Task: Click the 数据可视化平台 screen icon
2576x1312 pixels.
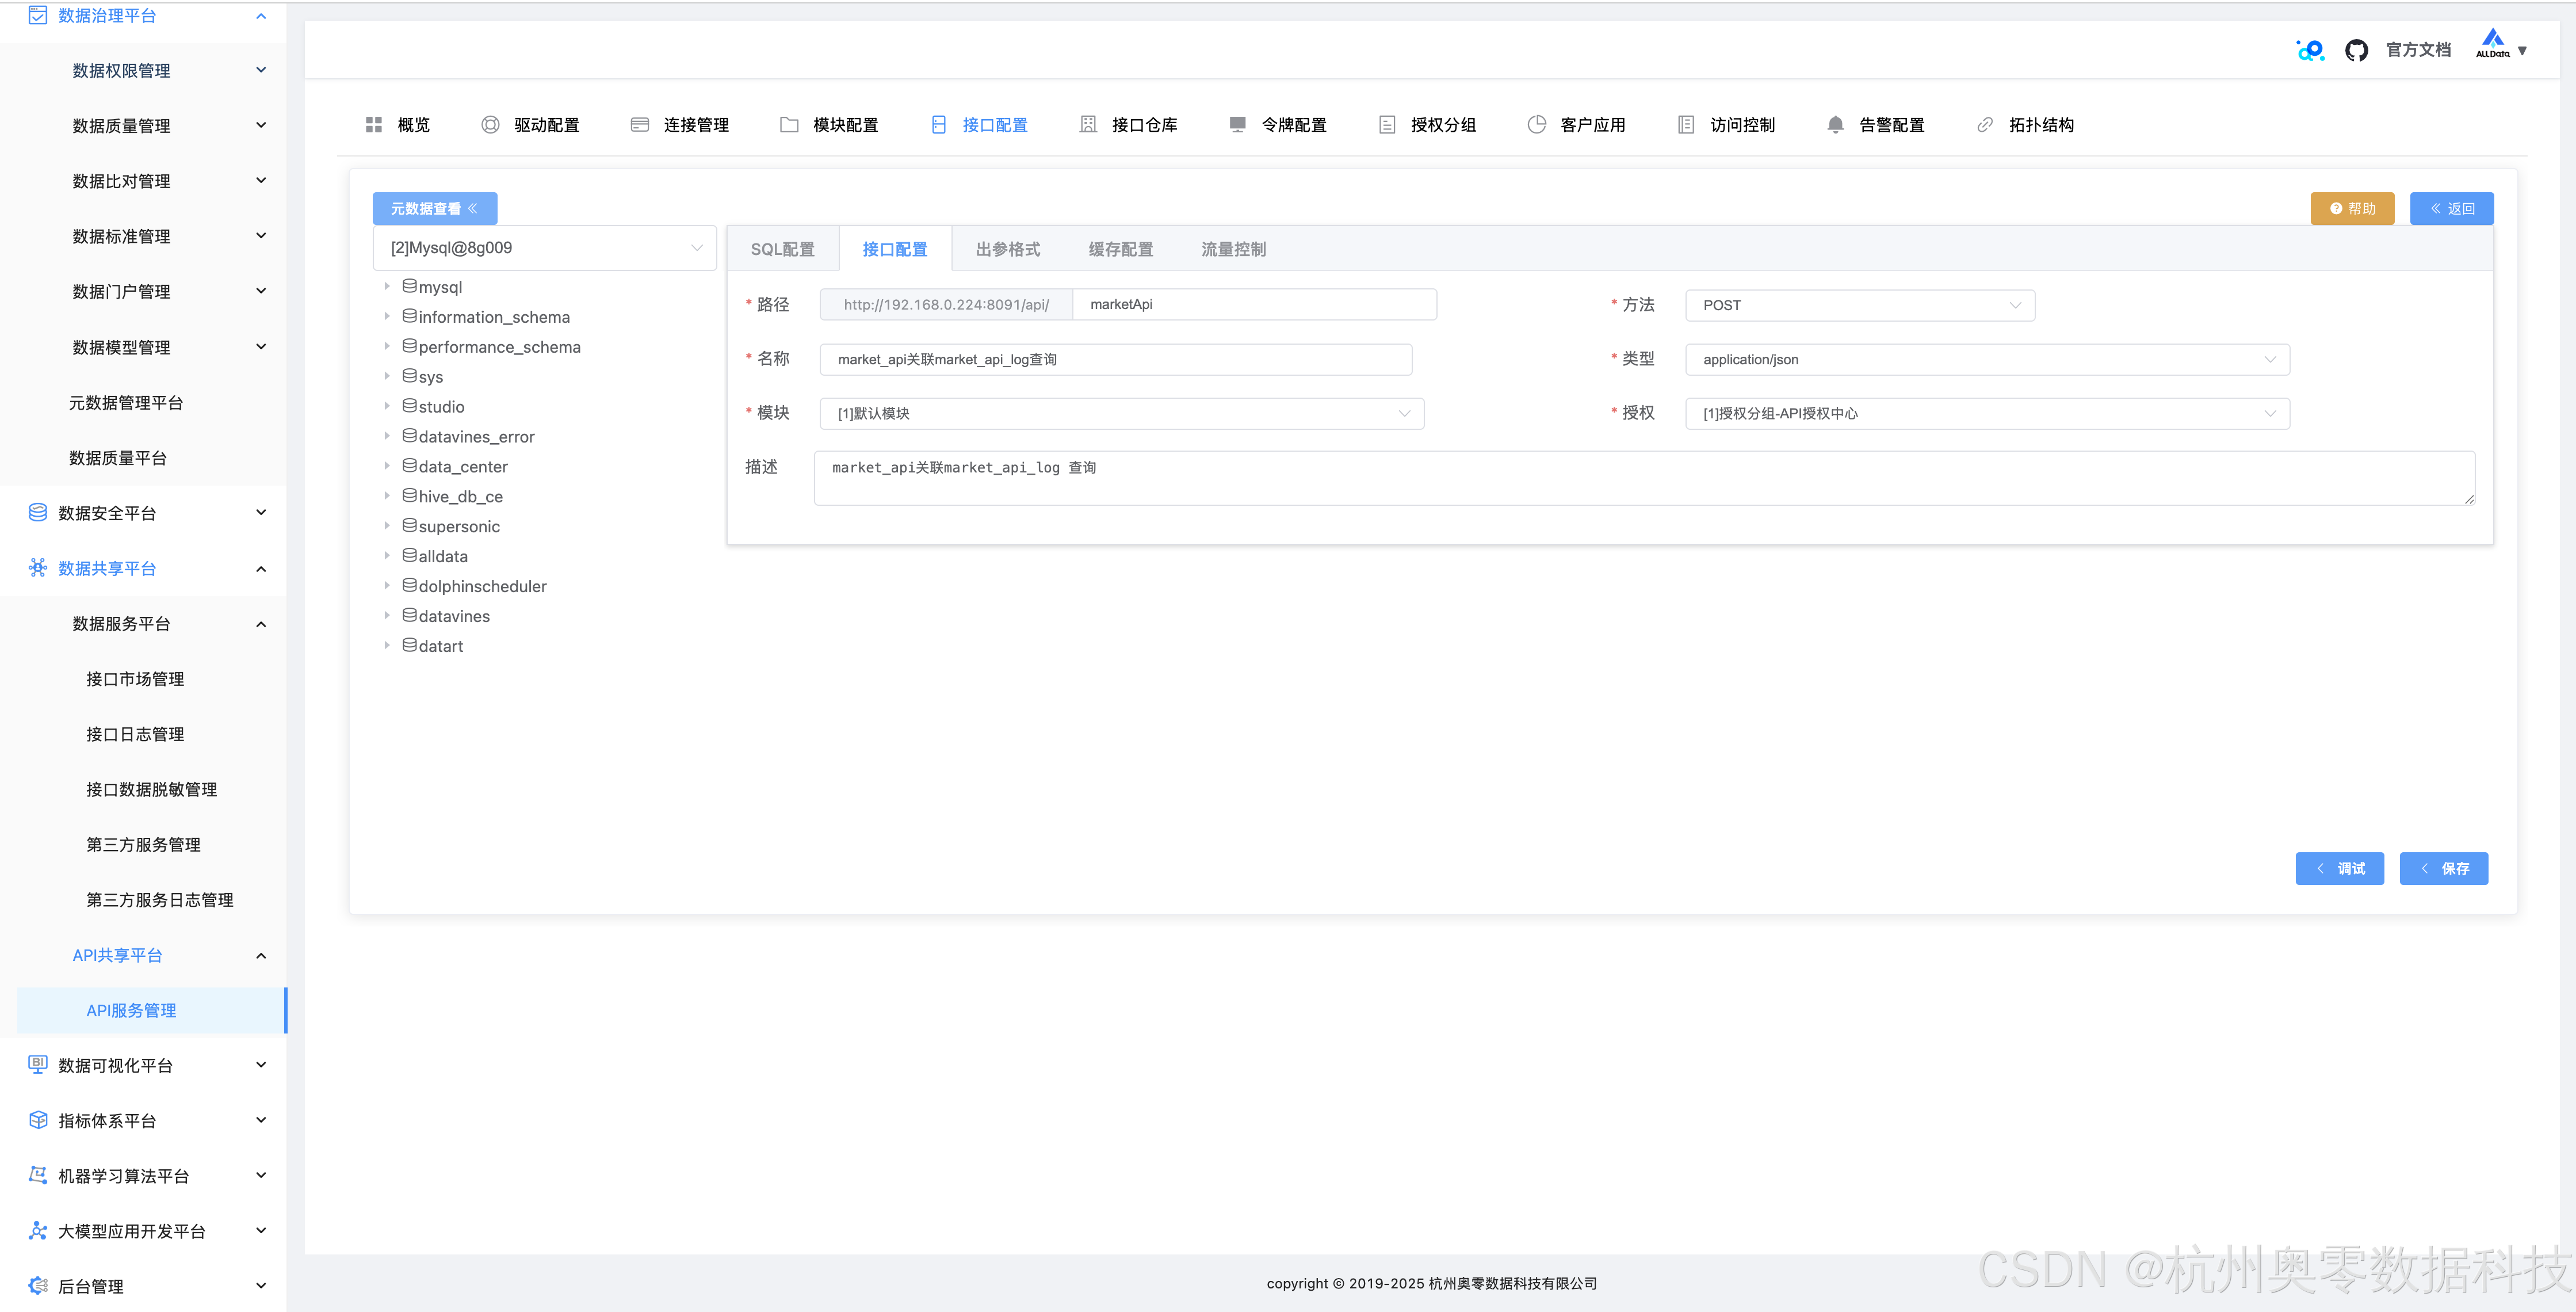Action: click(38, 1065)
